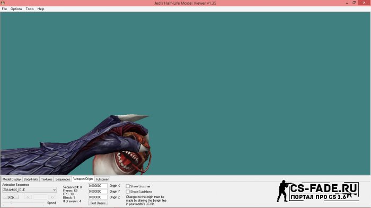Screen dimensions: 371x208
Task: Restore down the window
Action: point(354,3)
